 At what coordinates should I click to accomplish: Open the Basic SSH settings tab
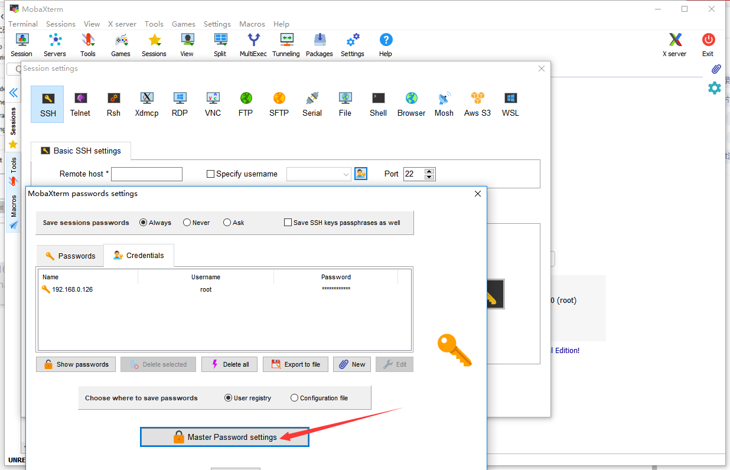click(81, 151)
